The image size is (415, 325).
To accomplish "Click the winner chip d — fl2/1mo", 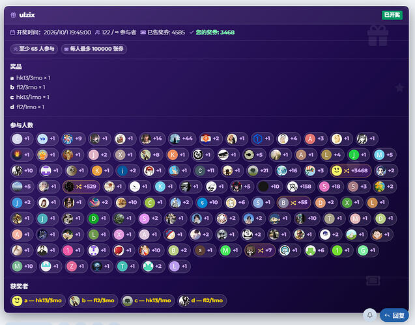I will pos(202,301).
